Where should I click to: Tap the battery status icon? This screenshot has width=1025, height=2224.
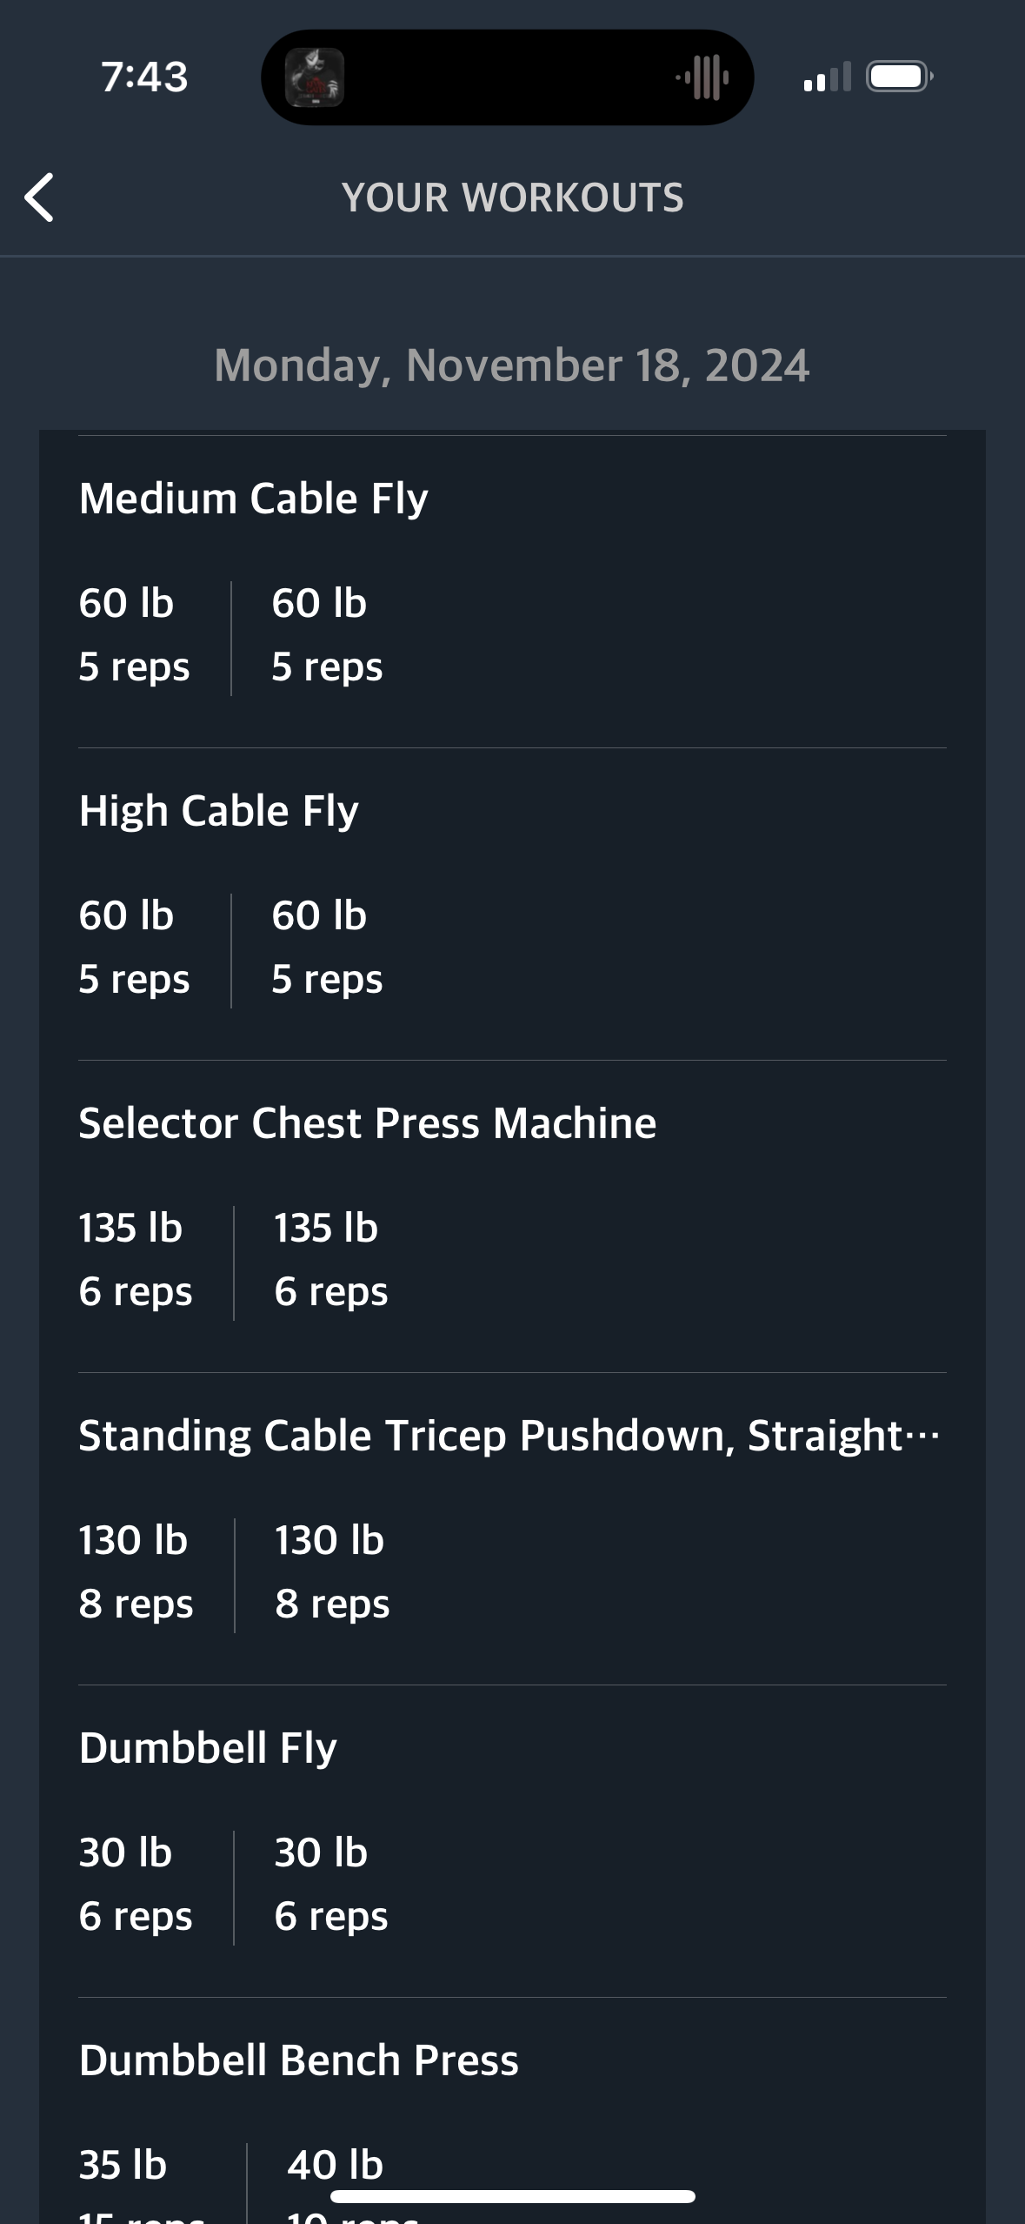[x=900, y=77]
